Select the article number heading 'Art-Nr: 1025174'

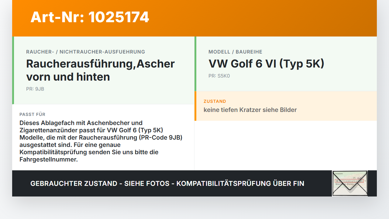90,17
